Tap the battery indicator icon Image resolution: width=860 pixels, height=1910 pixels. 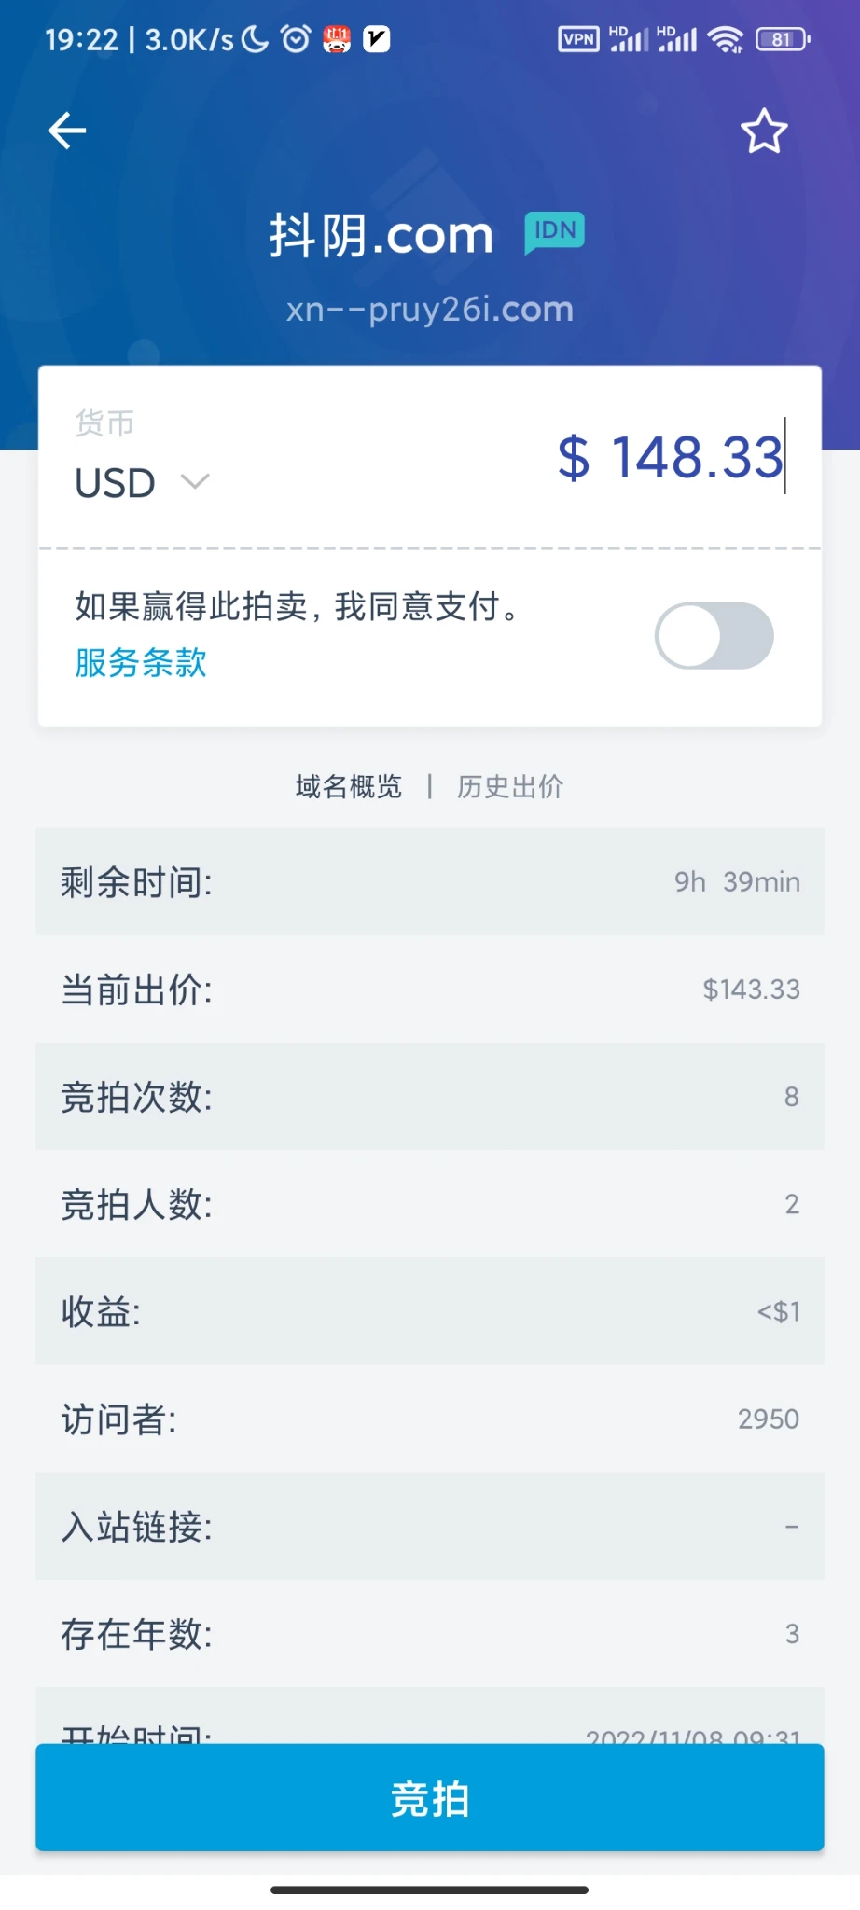click(x=782, y=39)
